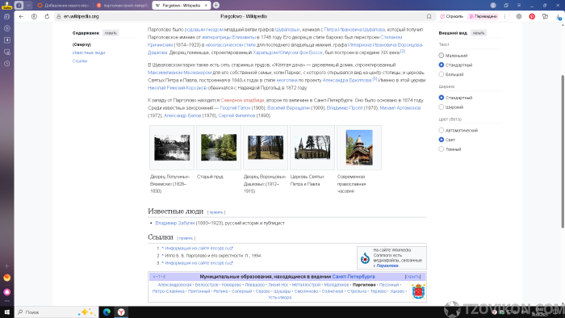Jump to Известные люди in contents
Image resolution: width=565 pixels, height=318 pixels.
coord(89,52)
